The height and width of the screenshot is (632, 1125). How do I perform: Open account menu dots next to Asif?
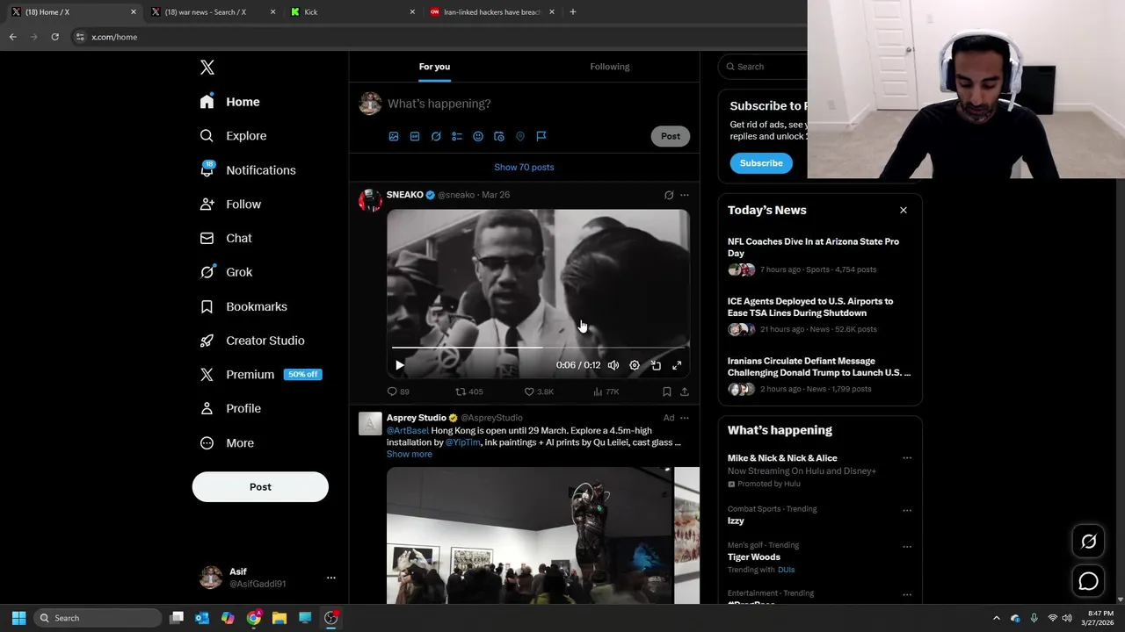[x=331, y=578]
